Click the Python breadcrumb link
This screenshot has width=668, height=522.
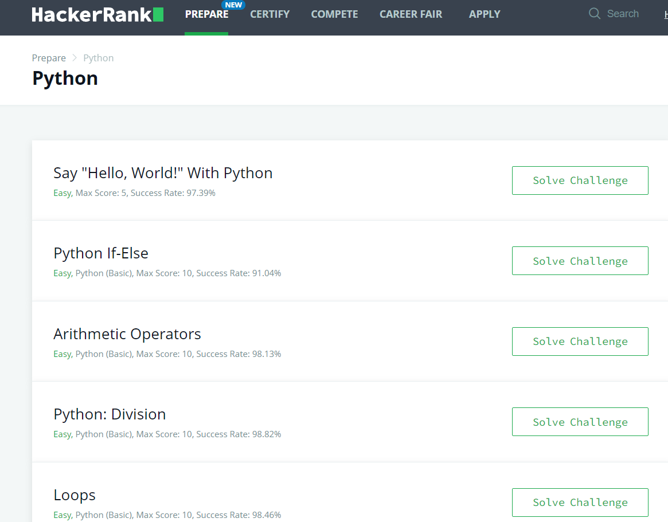pos(98,57)
